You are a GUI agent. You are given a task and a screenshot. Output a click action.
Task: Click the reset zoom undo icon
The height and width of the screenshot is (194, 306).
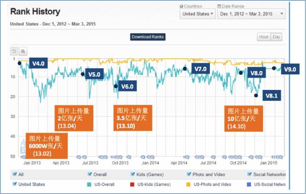(14, 51)
